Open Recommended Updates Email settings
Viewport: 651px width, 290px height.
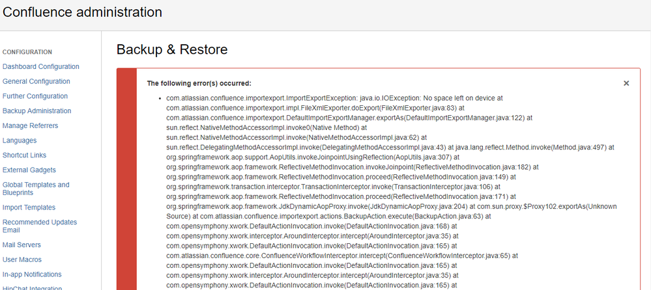40,226
